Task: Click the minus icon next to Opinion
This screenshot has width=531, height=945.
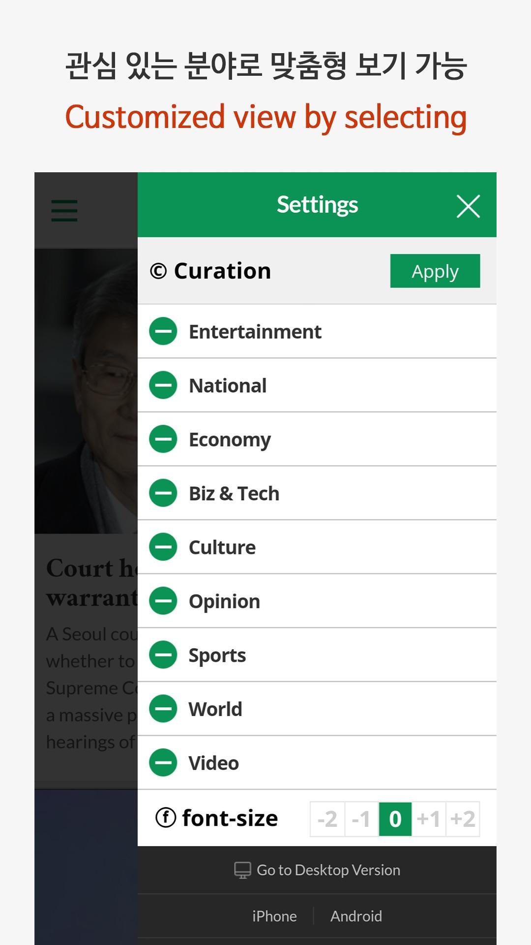Action: [x=163, y=600]
